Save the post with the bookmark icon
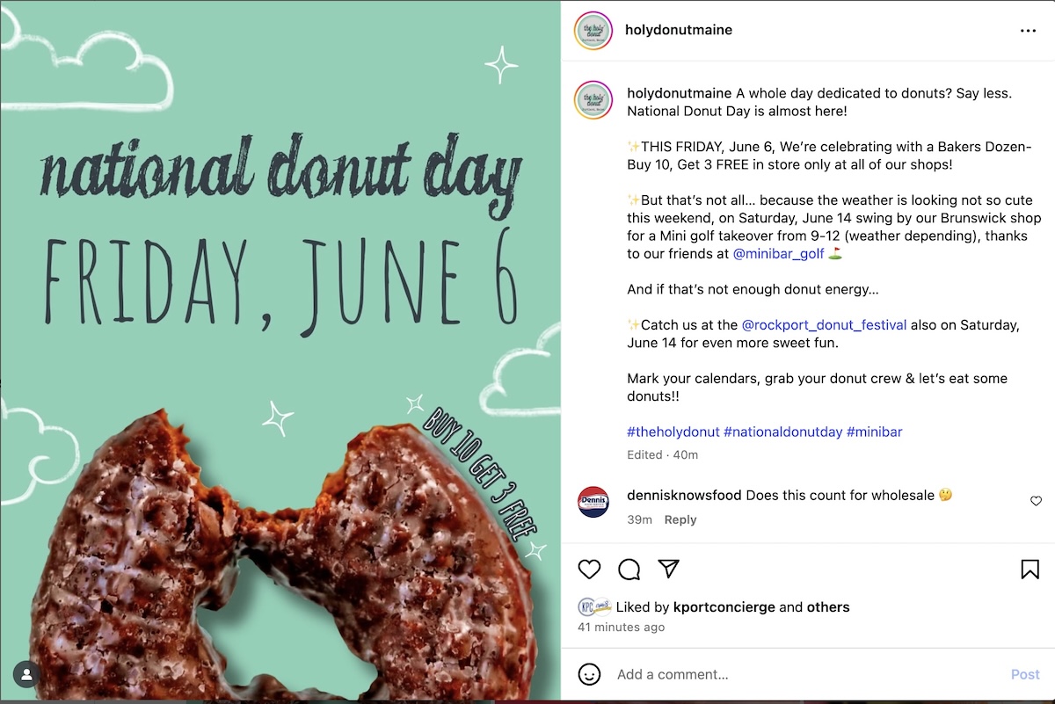This screenshot has width=1055, height=704. (1030, 570)
